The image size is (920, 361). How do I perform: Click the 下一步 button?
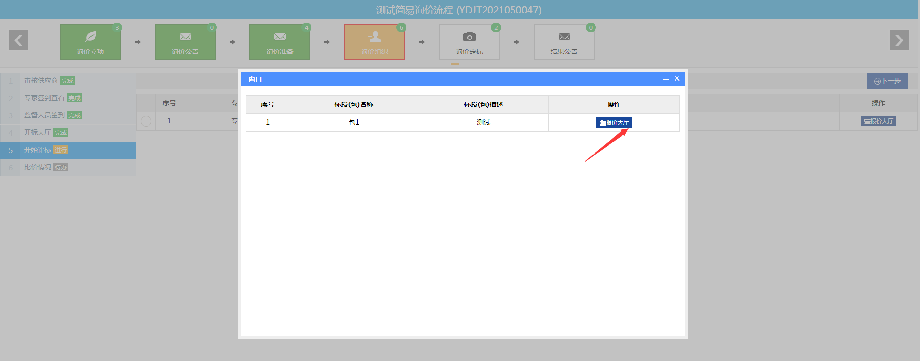(x=887, y=81)
